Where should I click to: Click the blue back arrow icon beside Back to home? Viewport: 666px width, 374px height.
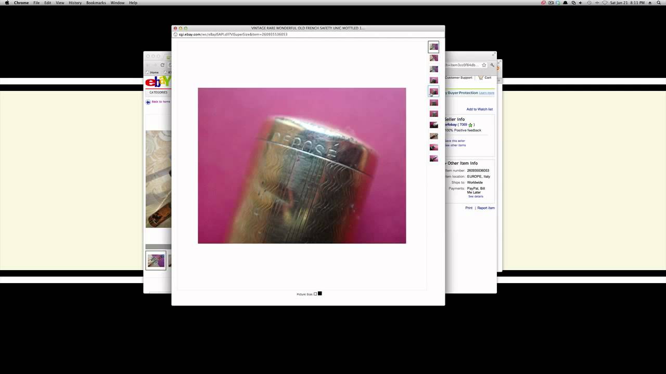[x=148, y=102]
